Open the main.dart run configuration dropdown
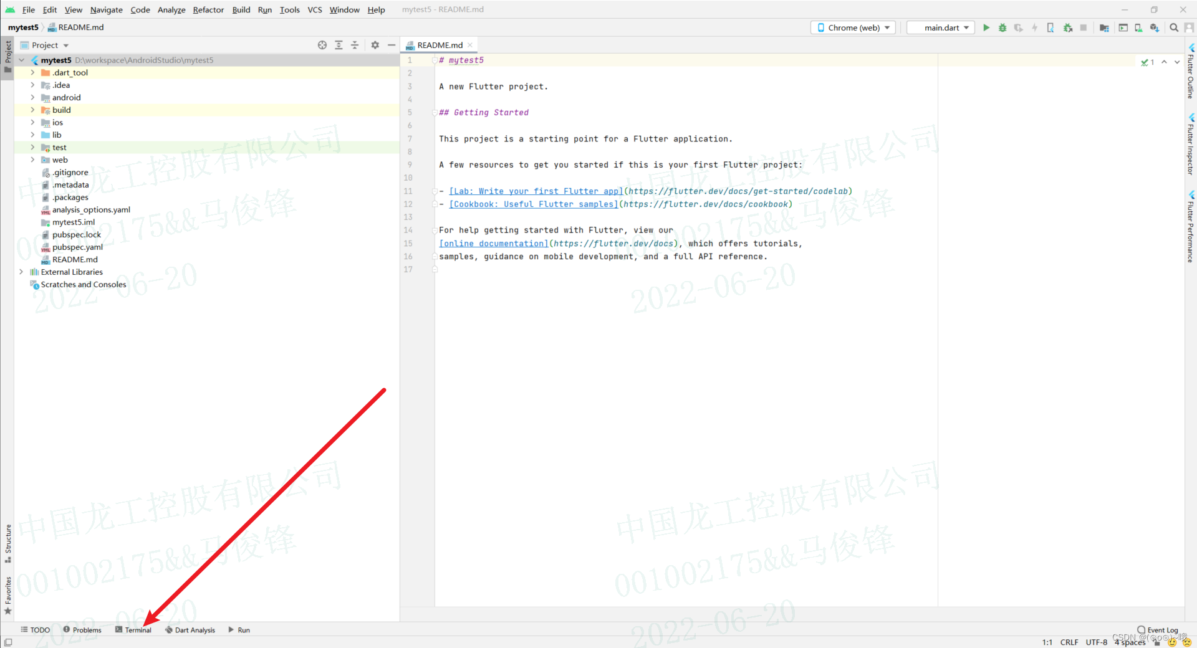The image size is (1197, 648). (941, 27)
